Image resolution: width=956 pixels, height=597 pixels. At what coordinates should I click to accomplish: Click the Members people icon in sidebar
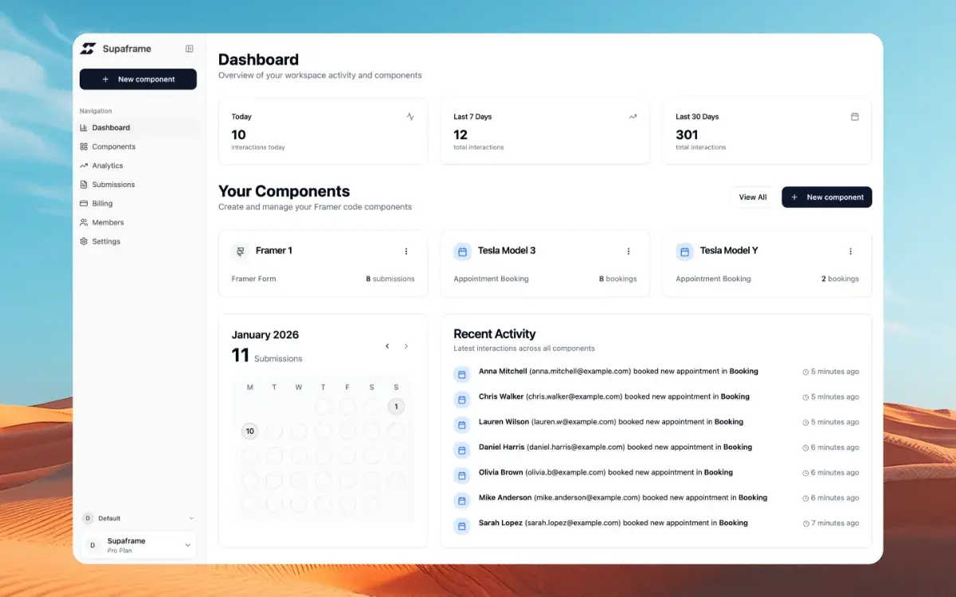pyautogui.click(x=84, y=223)
